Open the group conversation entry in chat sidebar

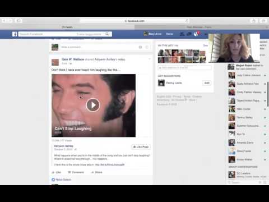click(247, 175)
